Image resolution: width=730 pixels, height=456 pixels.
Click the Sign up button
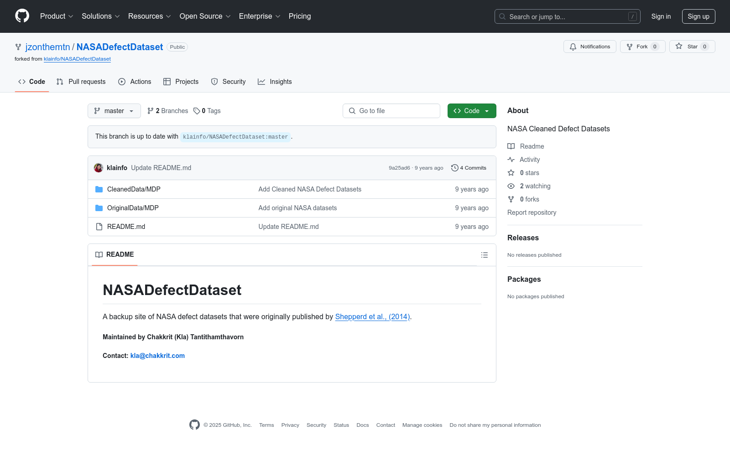699,16
